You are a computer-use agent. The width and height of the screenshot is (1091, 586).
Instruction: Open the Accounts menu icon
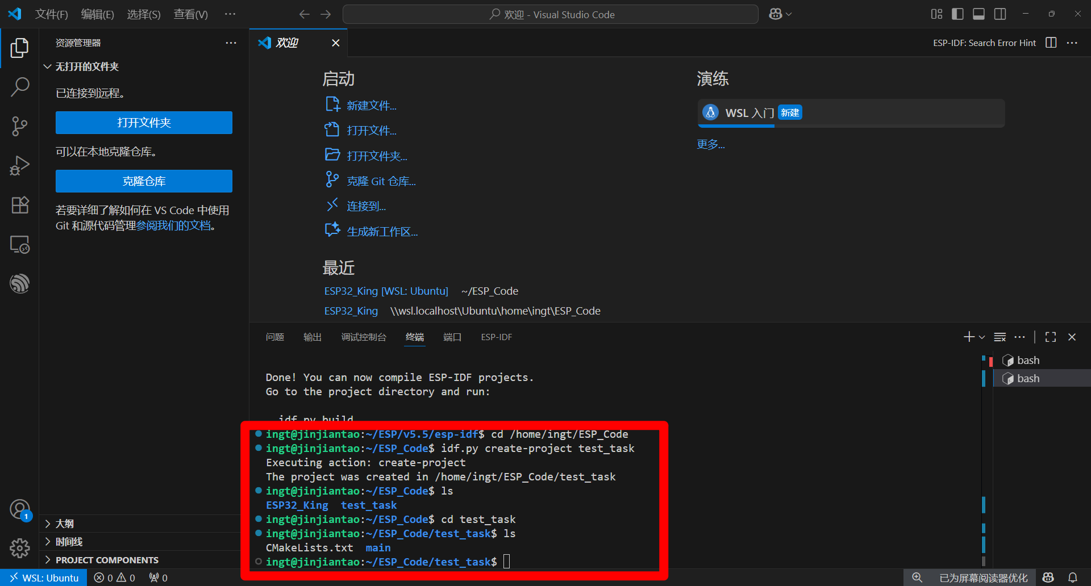point(19,509)
